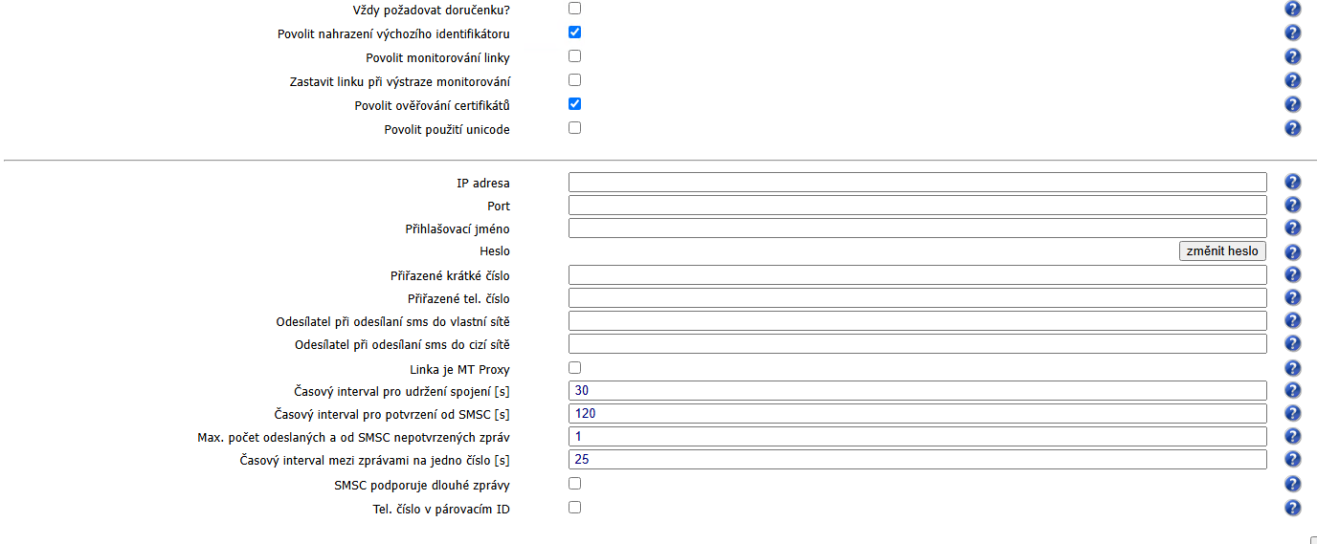Enable SMSC podporuje dlouhé zprávy
The width and height of the screenshot is (1317, 544).
(x=574, y=483)
